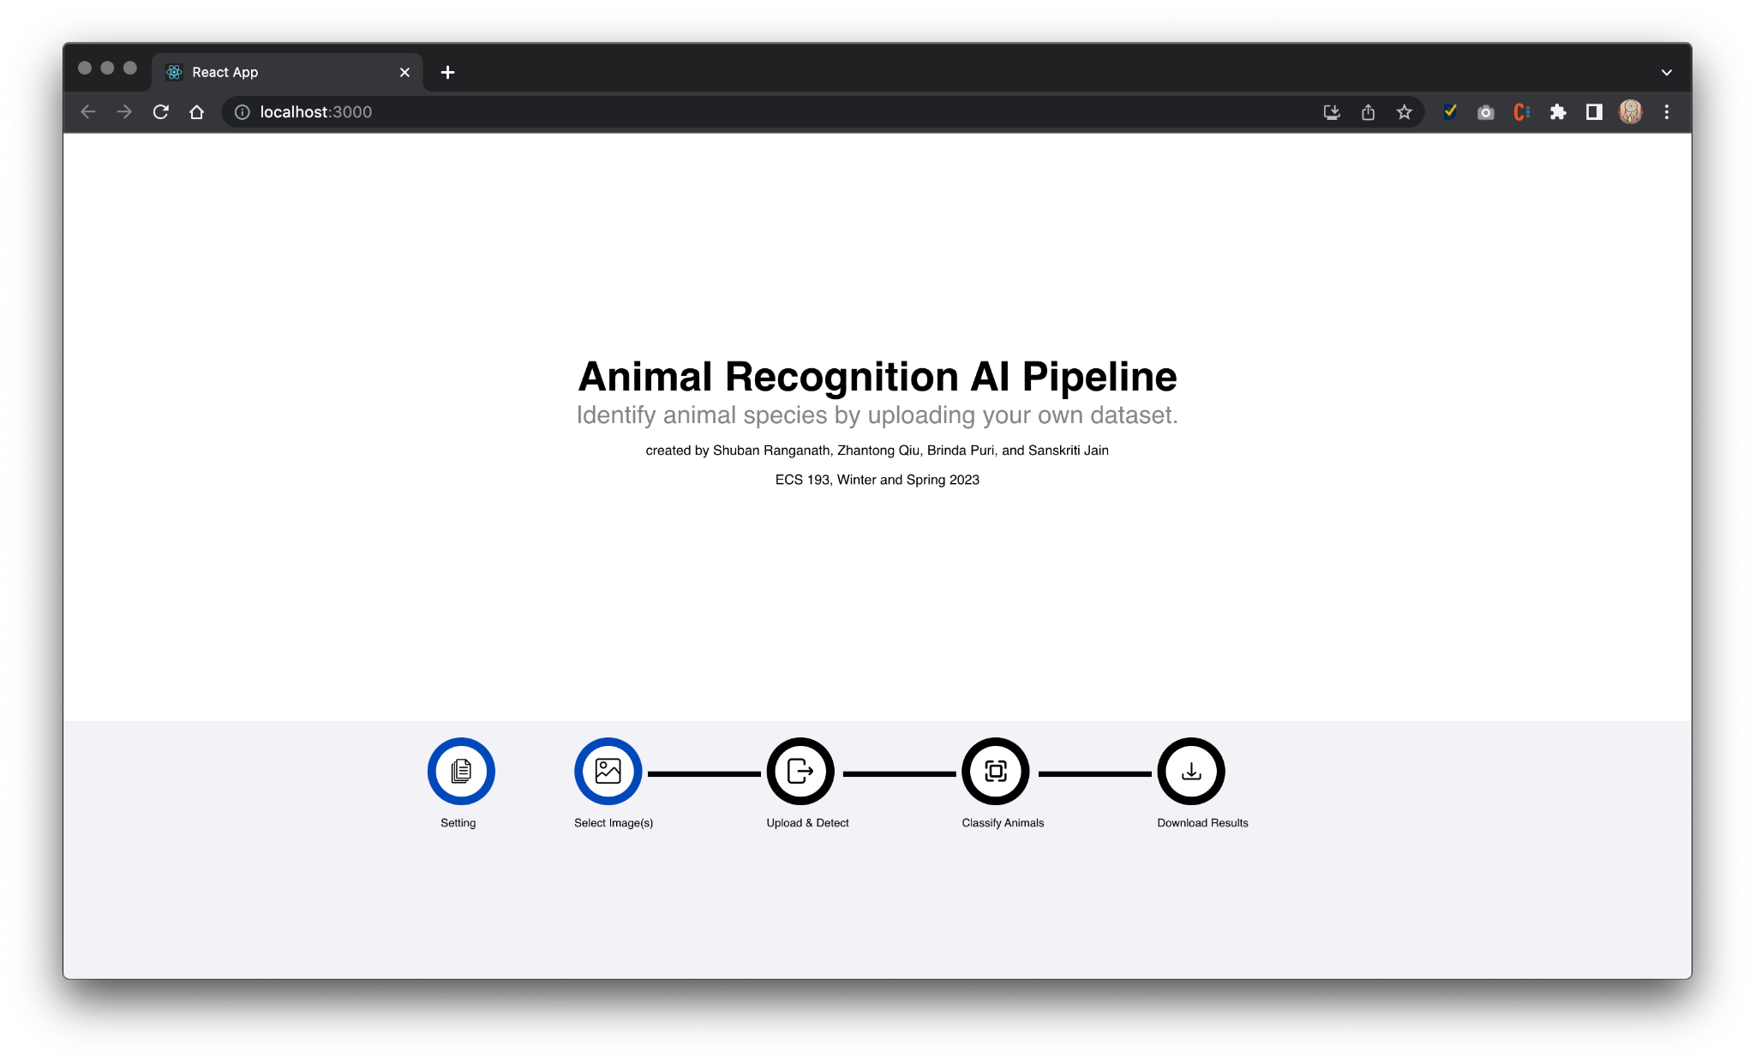Screen dimensions: 1755x1062
Task: Open the Chrome three-dot menu
Action: tap(1666, 112)
